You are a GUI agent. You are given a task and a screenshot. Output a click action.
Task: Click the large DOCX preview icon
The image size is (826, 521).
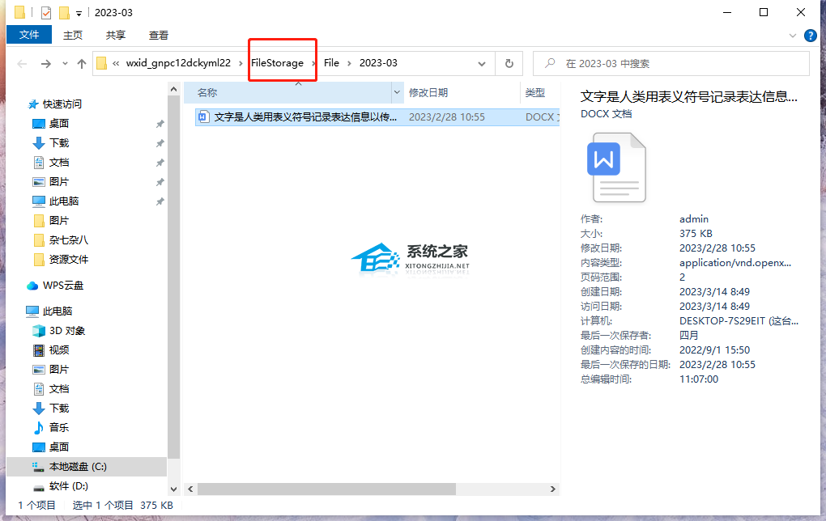pyautogui.click(x=617, y=167)
